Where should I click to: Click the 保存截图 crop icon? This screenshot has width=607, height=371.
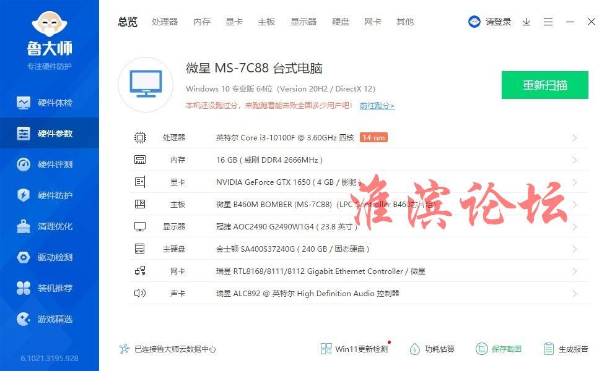[x=482, y=349]
